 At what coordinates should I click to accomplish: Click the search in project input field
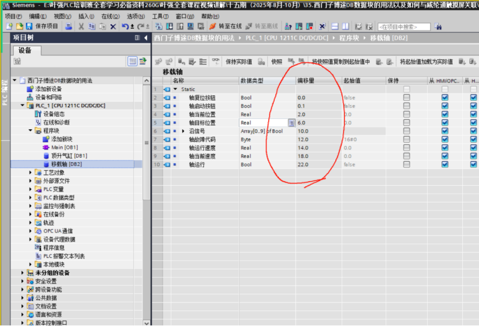pos(404,27)
